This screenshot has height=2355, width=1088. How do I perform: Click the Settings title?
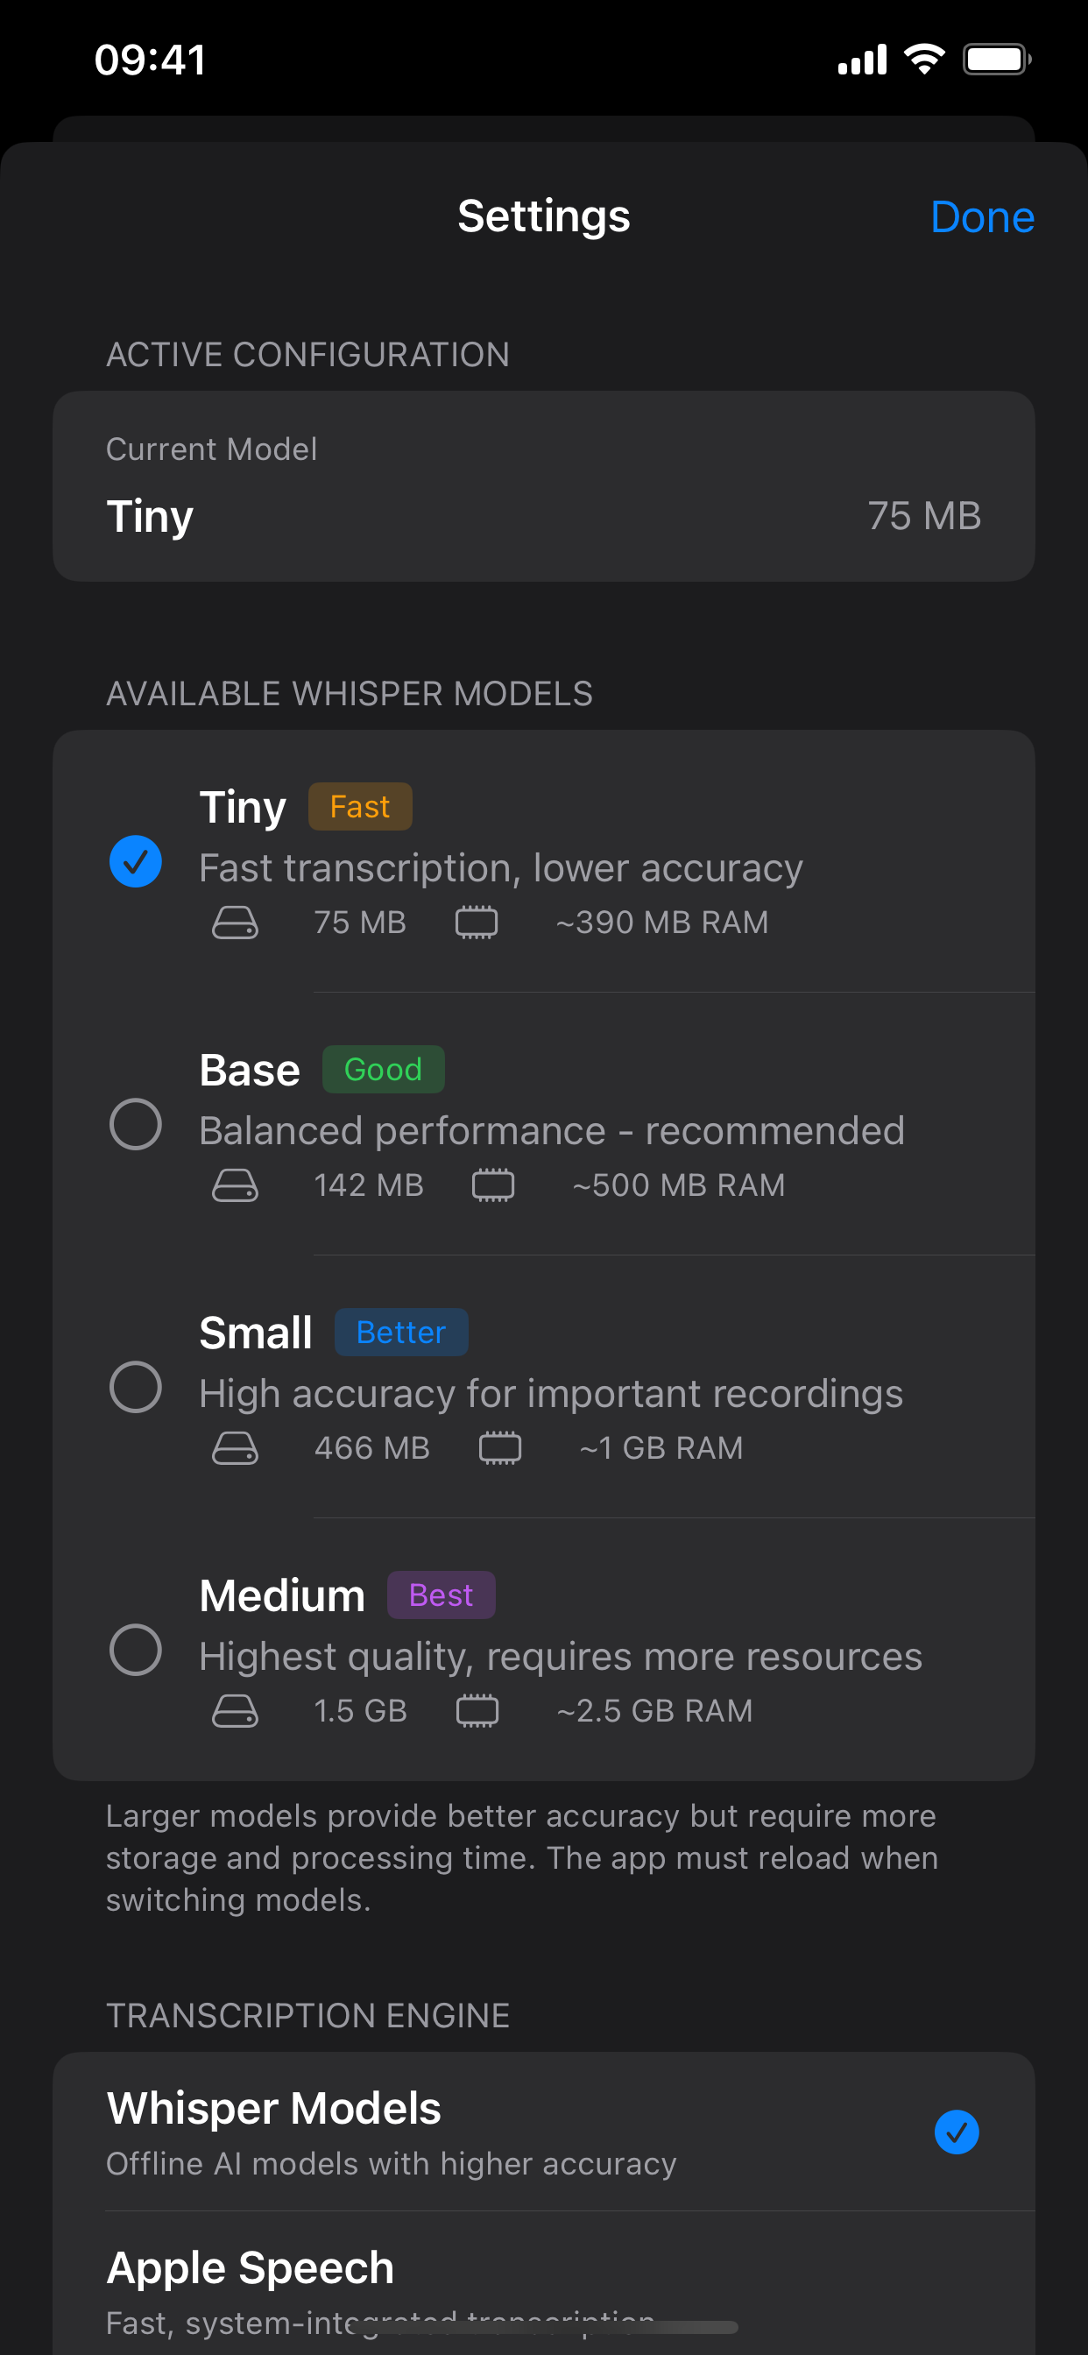pyautogui.click(x=543, y=216)
